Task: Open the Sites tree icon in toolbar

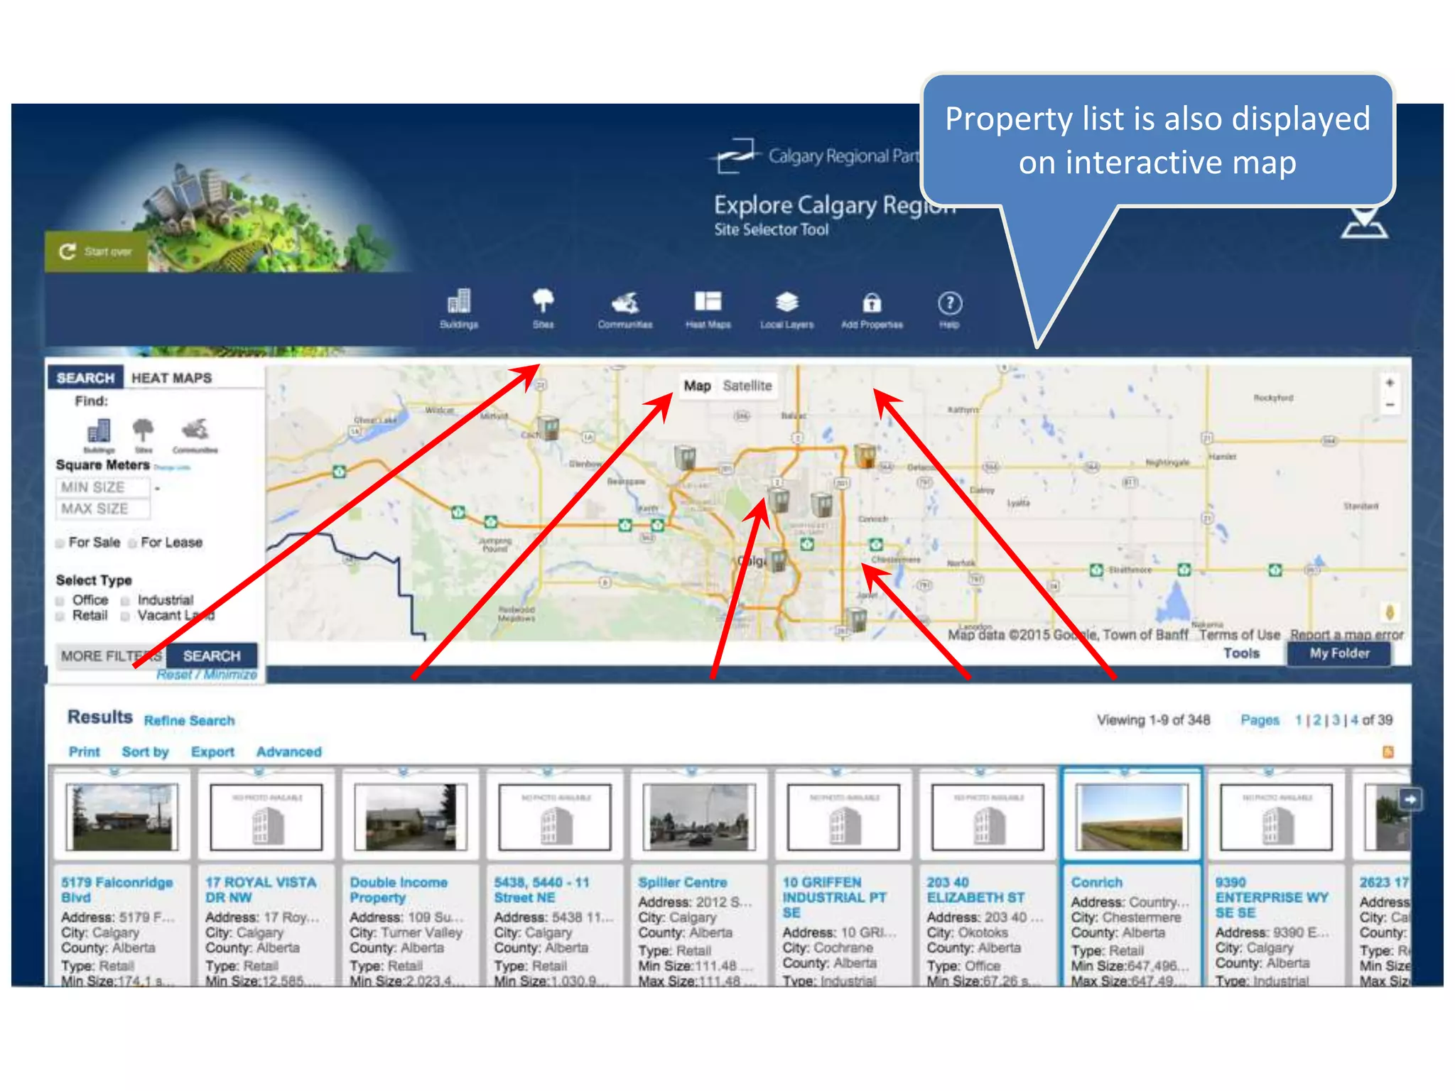Action: 543,308
